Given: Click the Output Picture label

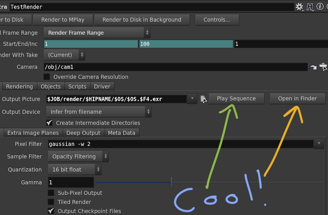Looking at the screenshot, I should (x=21, y=99).
